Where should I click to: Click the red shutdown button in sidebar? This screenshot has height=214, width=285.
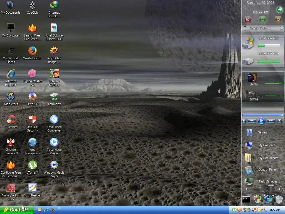click(247, 19)
